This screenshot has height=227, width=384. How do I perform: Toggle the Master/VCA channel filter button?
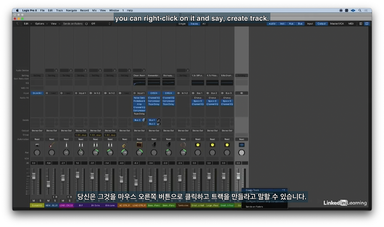337,24
